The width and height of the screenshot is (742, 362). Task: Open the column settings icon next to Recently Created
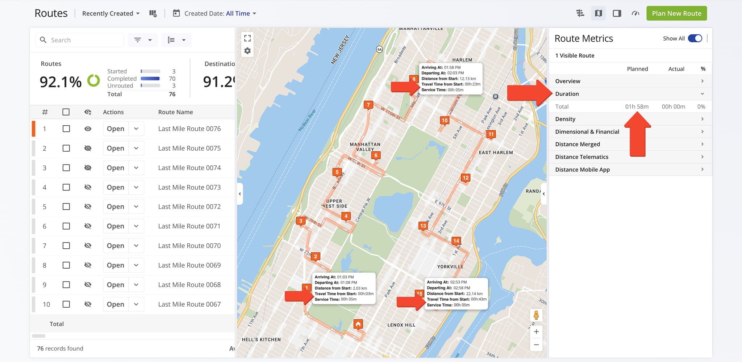point(153,13)
